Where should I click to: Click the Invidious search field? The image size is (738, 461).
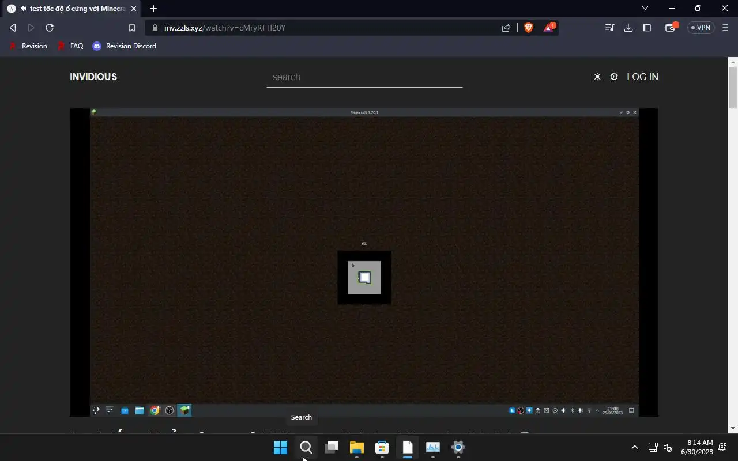point(364,77)
